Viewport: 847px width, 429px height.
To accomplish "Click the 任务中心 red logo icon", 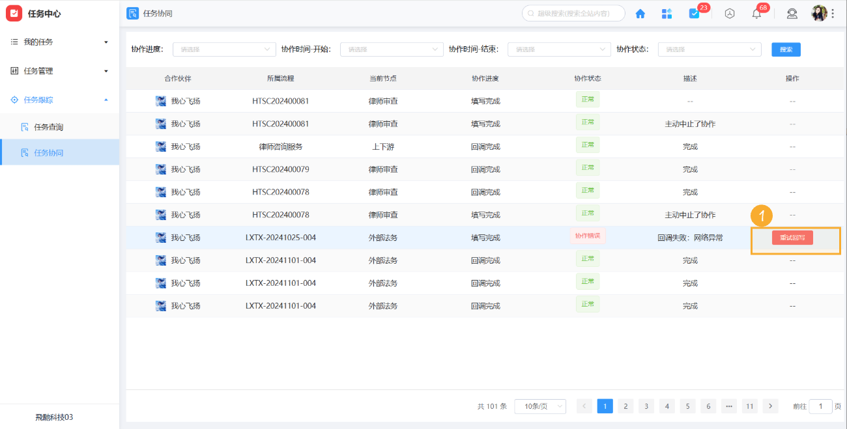I will pos(14,13).
